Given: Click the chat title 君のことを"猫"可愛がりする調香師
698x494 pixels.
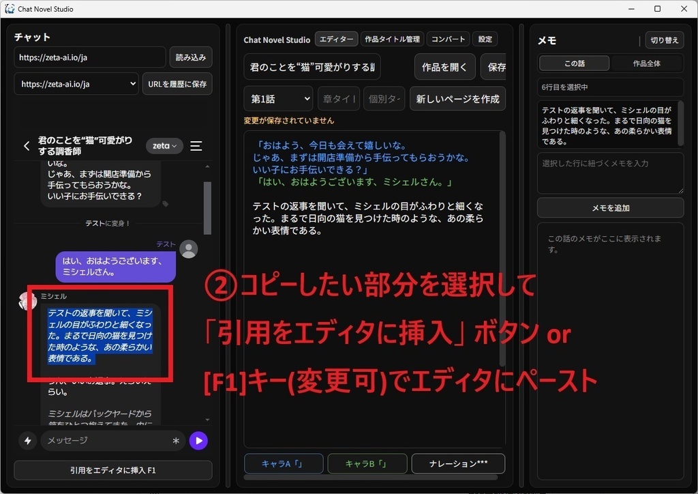Looking at the screenshot, I should tap(85, 145).
